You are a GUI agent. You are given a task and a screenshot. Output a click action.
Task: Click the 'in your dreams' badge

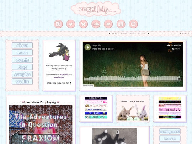coord(96,106)
